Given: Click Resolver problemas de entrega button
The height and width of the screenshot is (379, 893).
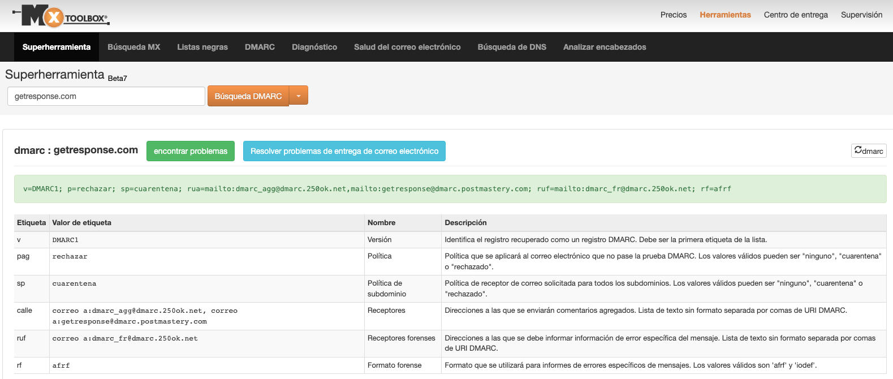Looking at the screenshot, I should (x=344, y=151).
